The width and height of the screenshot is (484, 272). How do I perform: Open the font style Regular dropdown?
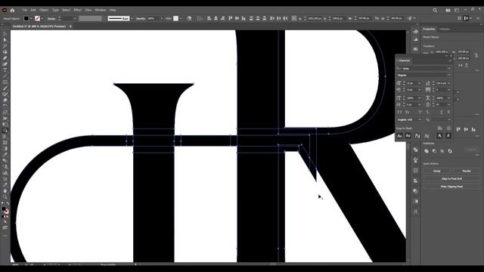tap(449, 76)
